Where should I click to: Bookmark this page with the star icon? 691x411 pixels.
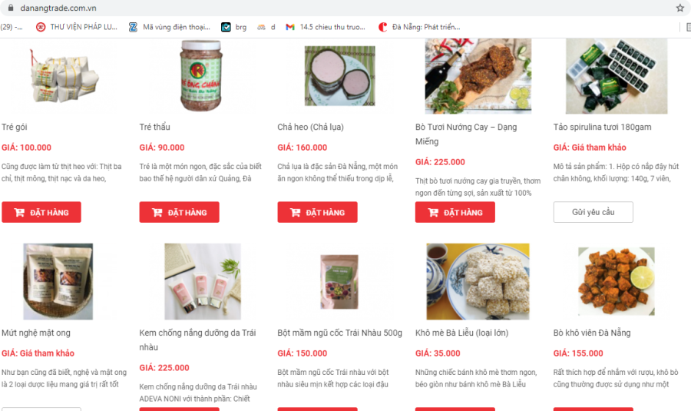coord(680,8)
